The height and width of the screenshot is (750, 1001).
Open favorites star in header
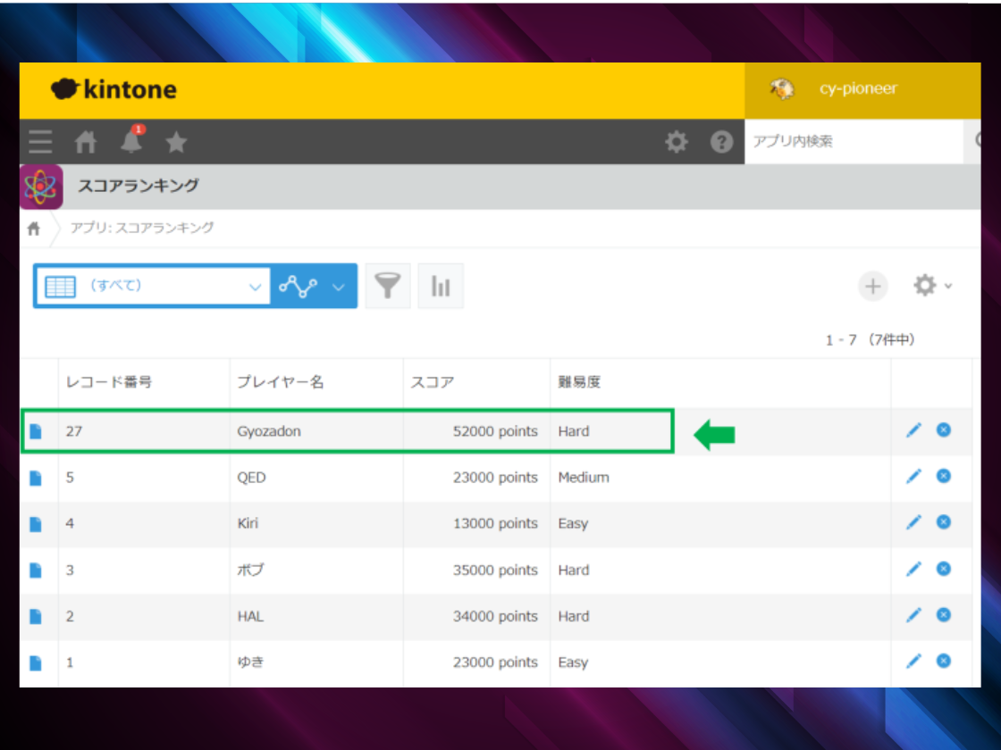click(x=176, y=142)
